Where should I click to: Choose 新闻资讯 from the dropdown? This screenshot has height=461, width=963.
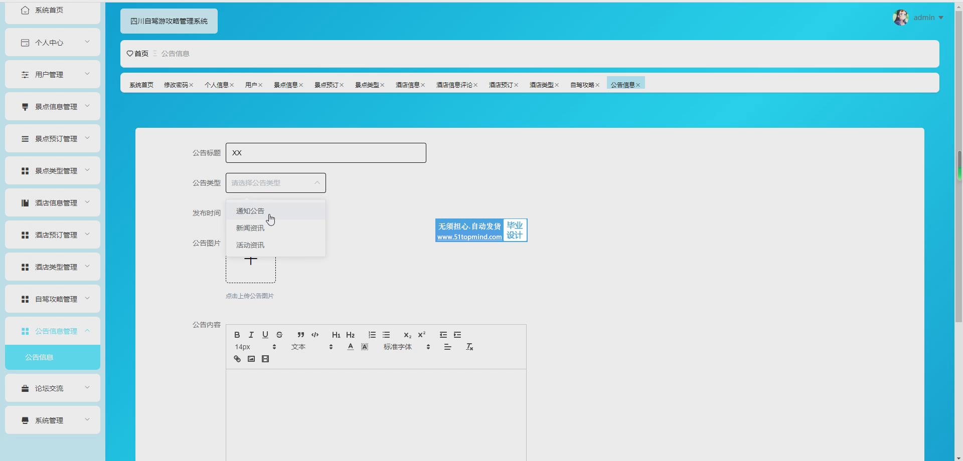point(276,228)
